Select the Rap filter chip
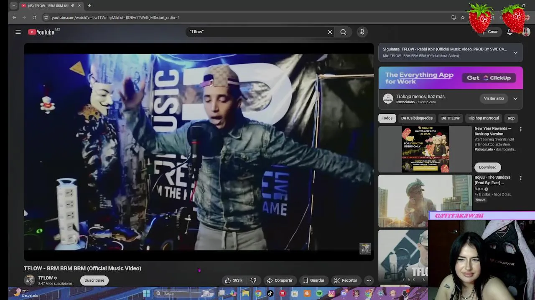The width and height of the screenshot is (535, 300). click(511, 118)
